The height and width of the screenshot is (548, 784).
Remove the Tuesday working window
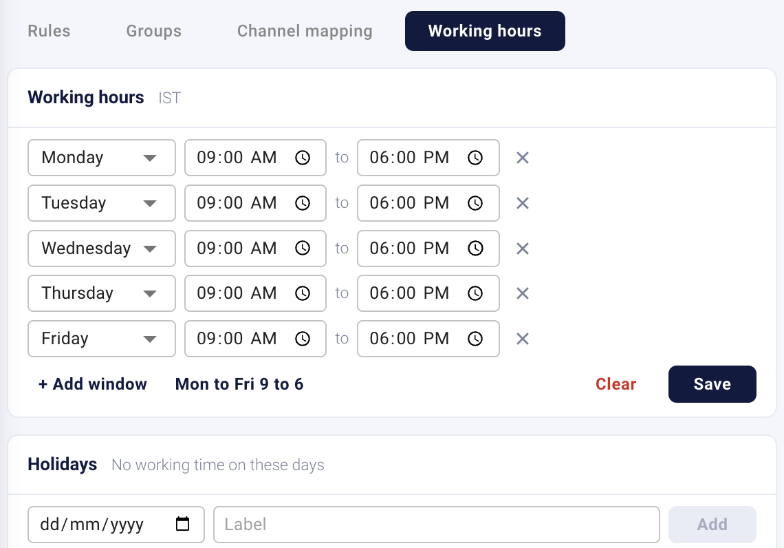523,203
